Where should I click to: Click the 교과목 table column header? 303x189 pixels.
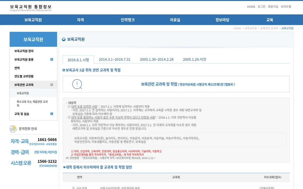tap(176, 177)
